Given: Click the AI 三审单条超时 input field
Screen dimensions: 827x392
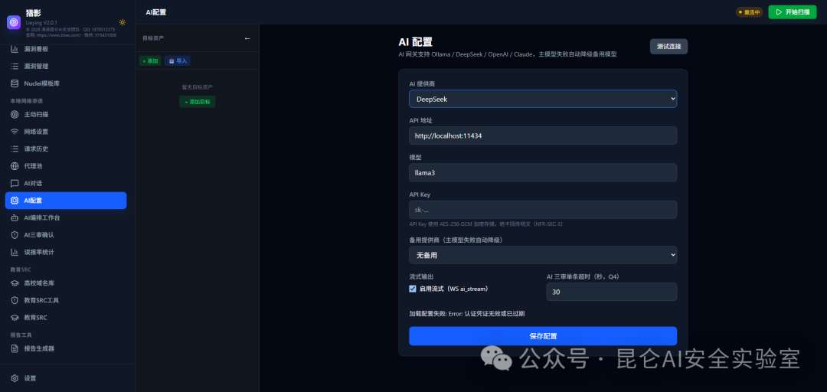Looking at the screenshot, I should (x=611, y=292).
